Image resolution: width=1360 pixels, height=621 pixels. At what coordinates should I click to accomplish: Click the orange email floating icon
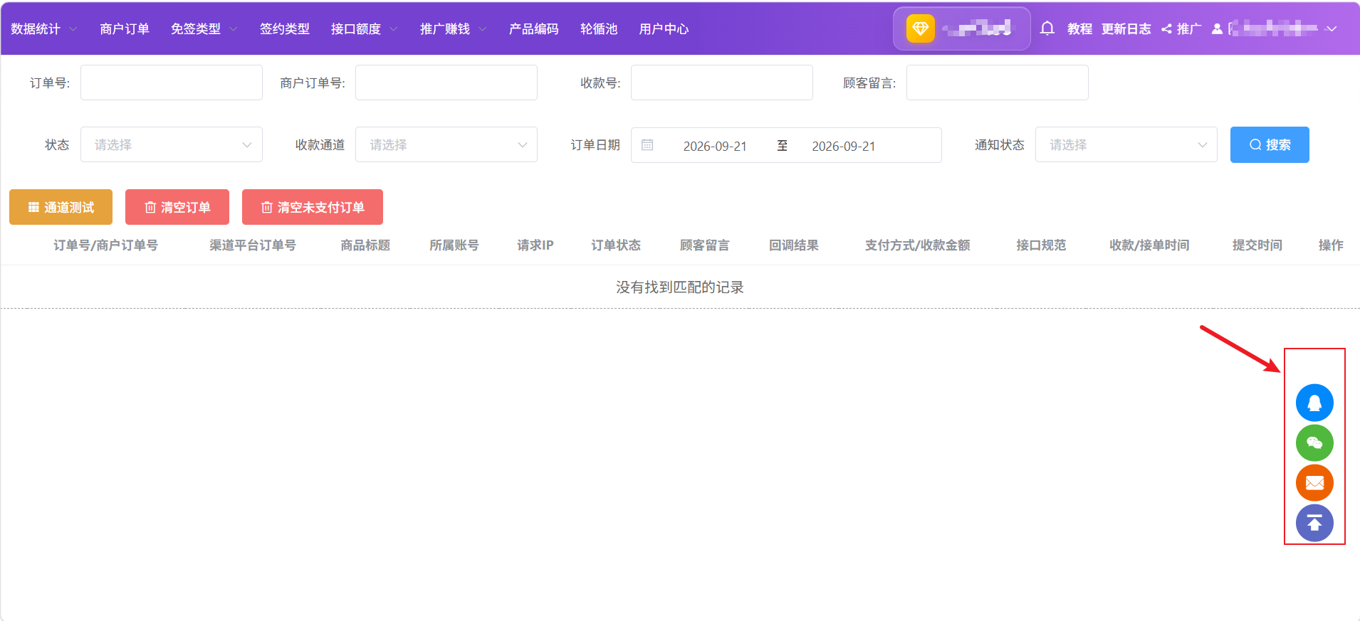1314,483
